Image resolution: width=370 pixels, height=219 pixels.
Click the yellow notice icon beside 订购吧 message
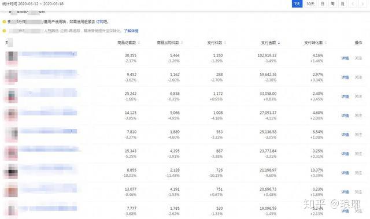pos(4,22)
